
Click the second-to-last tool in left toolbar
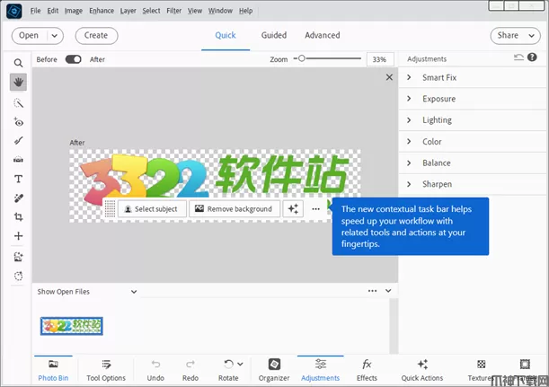tap(18, 257)
